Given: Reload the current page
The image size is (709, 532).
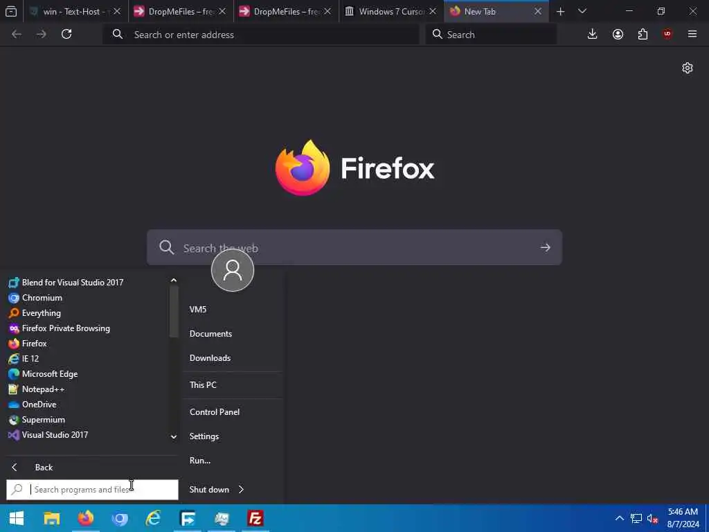Looking at the screenshot, I should (66, 34).
